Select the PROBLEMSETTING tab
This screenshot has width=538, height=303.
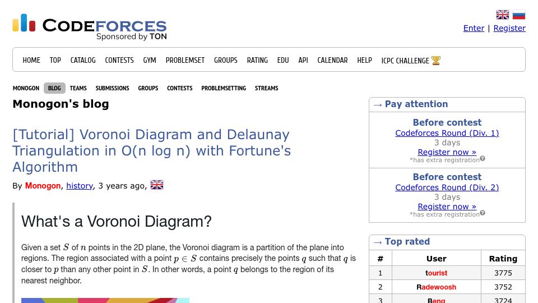(224, 88)
